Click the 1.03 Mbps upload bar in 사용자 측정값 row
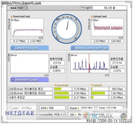The image size is (133, 124). point(100,98)
